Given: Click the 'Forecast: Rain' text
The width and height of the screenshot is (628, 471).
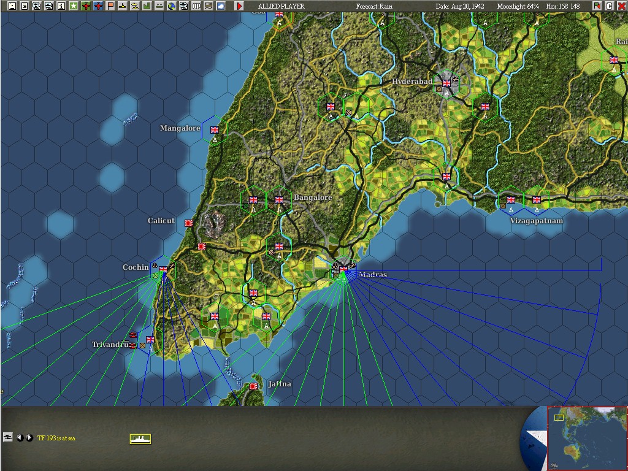Looking at the screenshot, I should (x=374, y=6).
